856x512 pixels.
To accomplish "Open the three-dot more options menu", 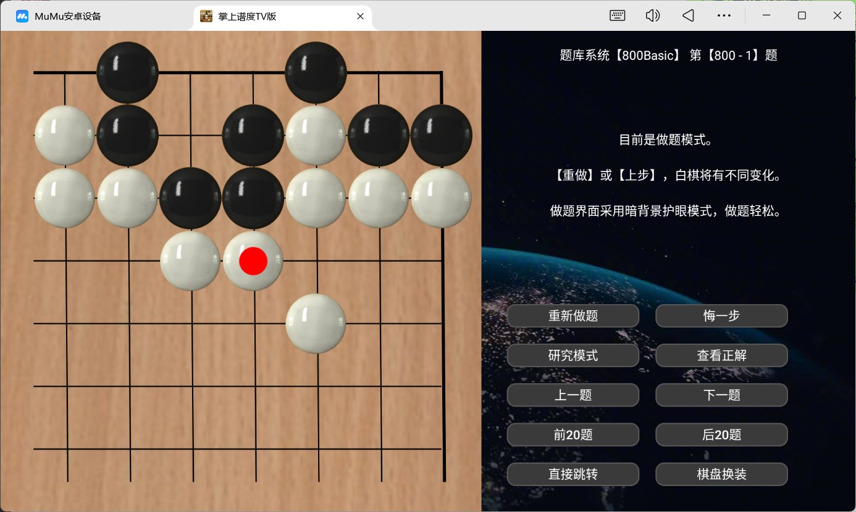I will click(724, 16).
